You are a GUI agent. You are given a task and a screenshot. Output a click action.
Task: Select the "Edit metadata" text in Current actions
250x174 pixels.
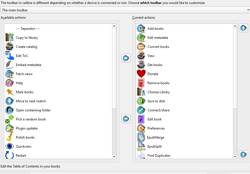[x=158, y=38]
